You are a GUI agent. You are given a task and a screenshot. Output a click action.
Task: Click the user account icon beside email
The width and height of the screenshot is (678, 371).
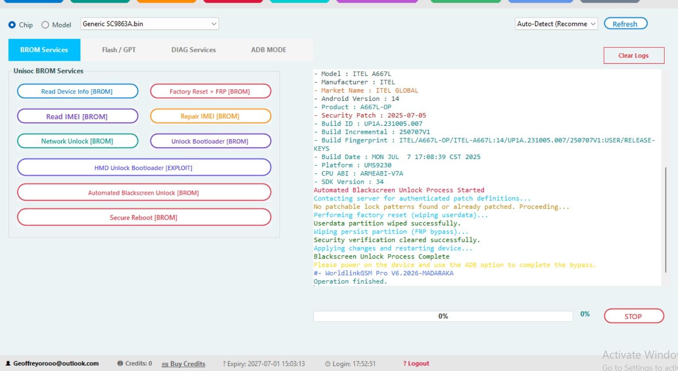(x=8, y=363)
